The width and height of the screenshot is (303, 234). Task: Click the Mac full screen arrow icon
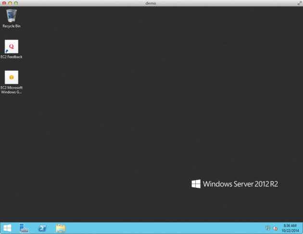point(300,3)
